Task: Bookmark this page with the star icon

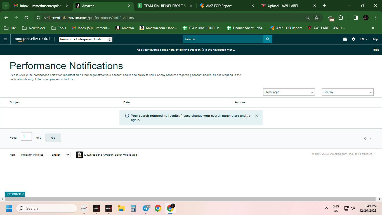Action: pyautogui.click(x=317, y=18)
